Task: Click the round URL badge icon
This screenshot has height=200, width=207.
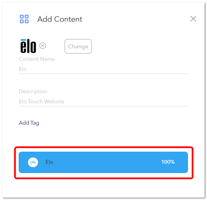Action: pyautogui.click(x=33, y=162)
